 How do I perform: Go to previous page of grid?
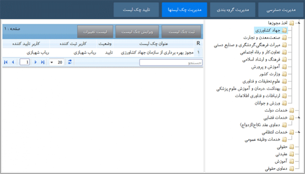[13, 62]
